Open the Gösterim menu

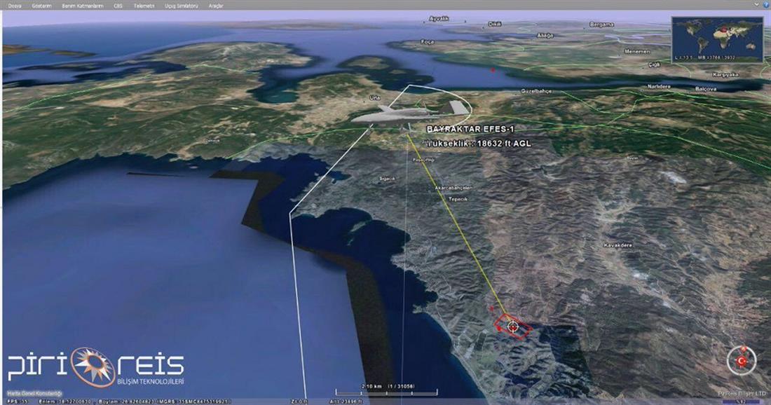click(42, 6)
